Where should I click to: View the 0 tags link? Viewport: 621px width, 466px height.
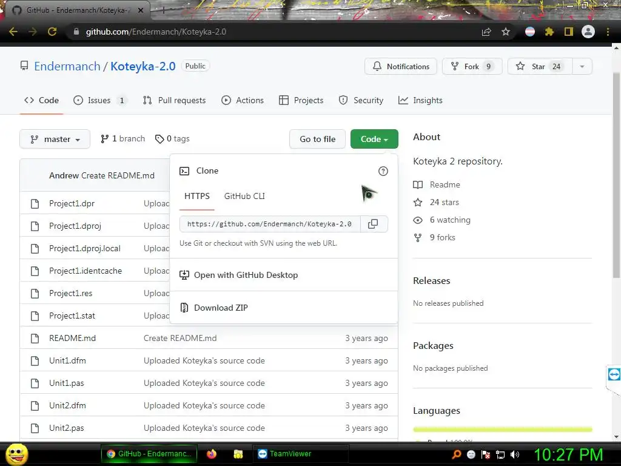tap(173, 139)
